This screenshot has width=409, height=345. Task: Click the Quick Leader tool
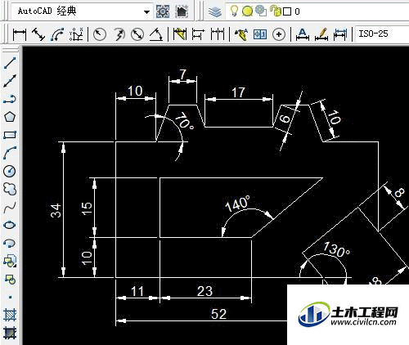241,34
